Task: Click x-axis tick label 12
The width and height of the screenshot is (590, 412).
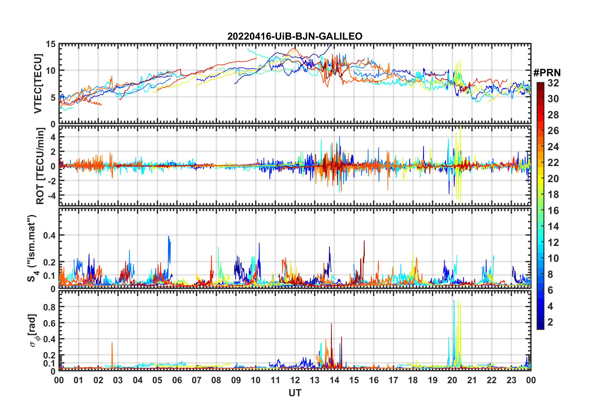Action: (x=295, y=380)
